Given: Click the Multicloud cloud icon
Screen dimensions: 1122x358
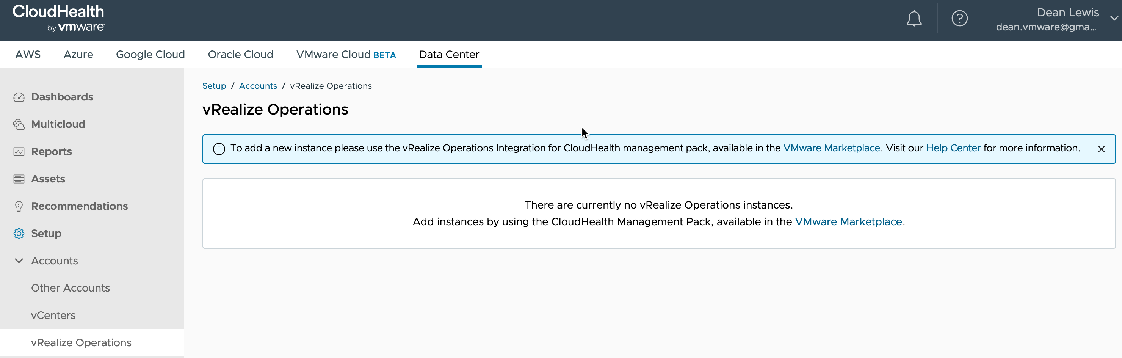Looking at the screenshot, I should coord(19,124).
